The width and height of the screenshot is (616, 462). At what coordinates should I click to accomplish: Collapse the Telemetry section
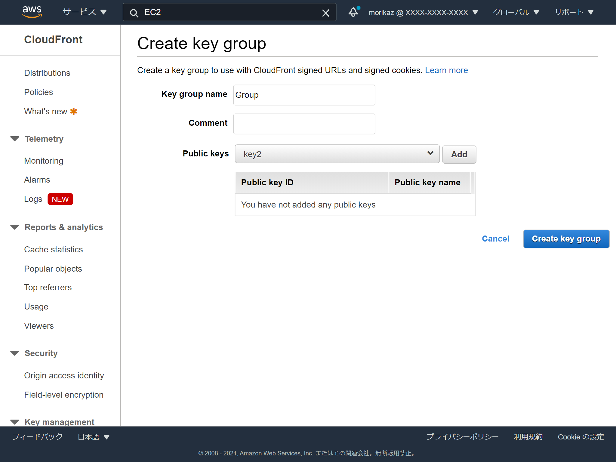(x=15, y=138)
